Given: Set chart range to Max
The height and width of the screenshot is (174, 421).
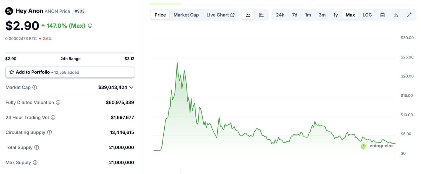Looking at the screenshot, I should coord(350,15).
